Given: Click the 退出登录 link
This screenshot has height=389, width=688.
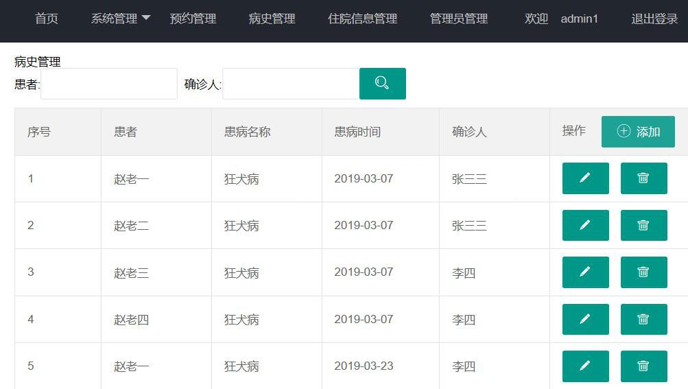Looking at the screenshot, I should [654, 19].
